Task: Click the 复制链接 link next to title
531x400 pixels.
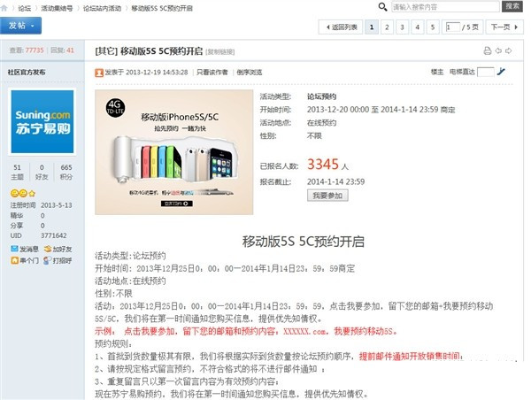Action: (x=220, y=52)
